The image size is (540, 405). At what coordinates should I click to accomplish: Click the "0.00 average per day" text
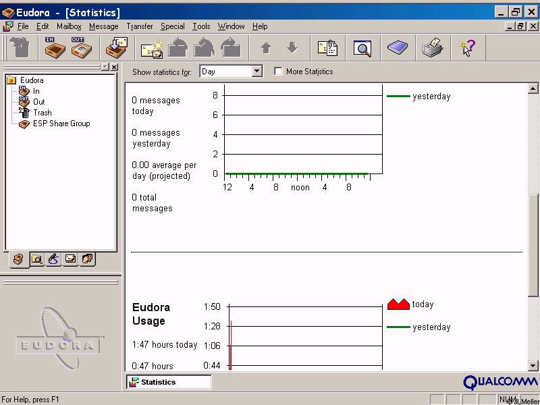(x=164, y=171)
